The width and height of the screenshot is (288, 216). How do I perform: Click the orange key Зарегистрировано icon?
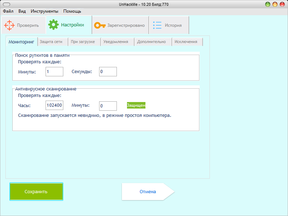(99, 25)
